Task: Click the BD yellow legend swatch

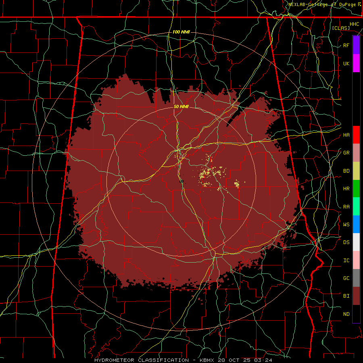Action: coord(356,171)
